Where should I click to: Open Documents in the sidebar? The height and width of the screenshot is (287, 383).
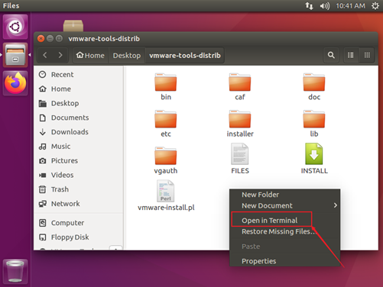coord(79,118)
